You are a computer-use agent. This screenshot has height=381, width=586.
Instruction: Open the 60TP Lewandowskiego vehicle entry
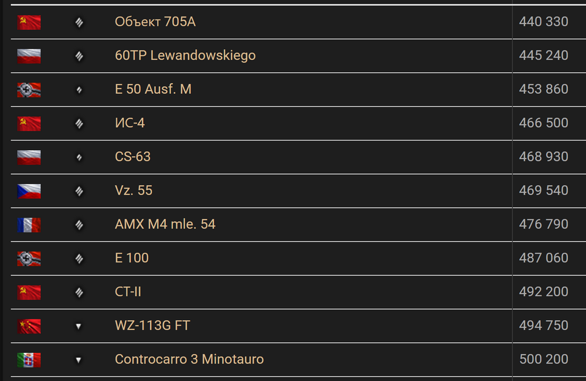(x=185, y=55)
